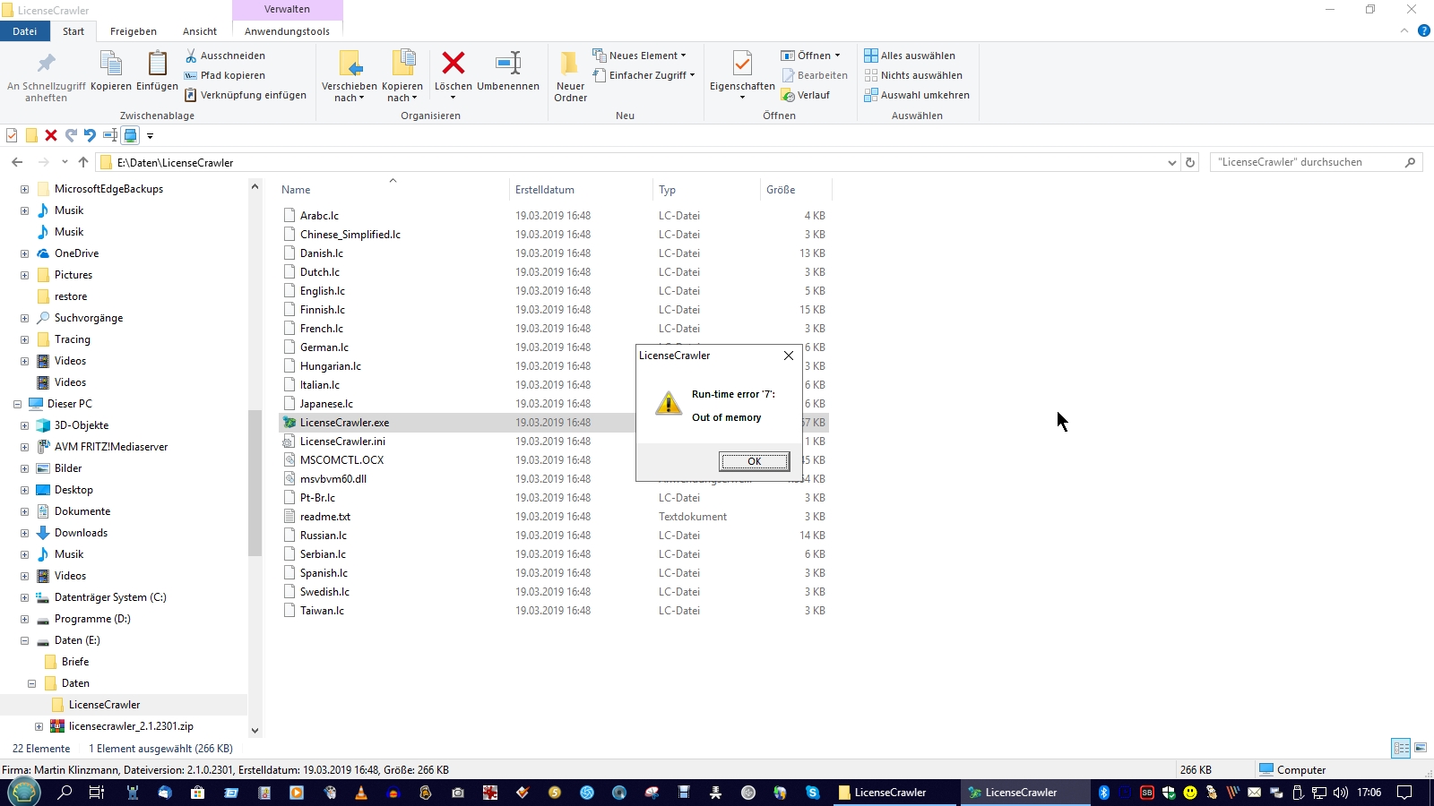Close the LicenseCrawler error dialog
Viewport: 1434px width, 806px height.
click(x=789, y=356)
